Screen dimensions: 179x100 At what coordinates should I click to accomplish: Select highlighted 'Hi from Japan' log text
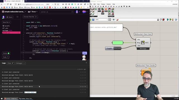(x=30, y=92)
